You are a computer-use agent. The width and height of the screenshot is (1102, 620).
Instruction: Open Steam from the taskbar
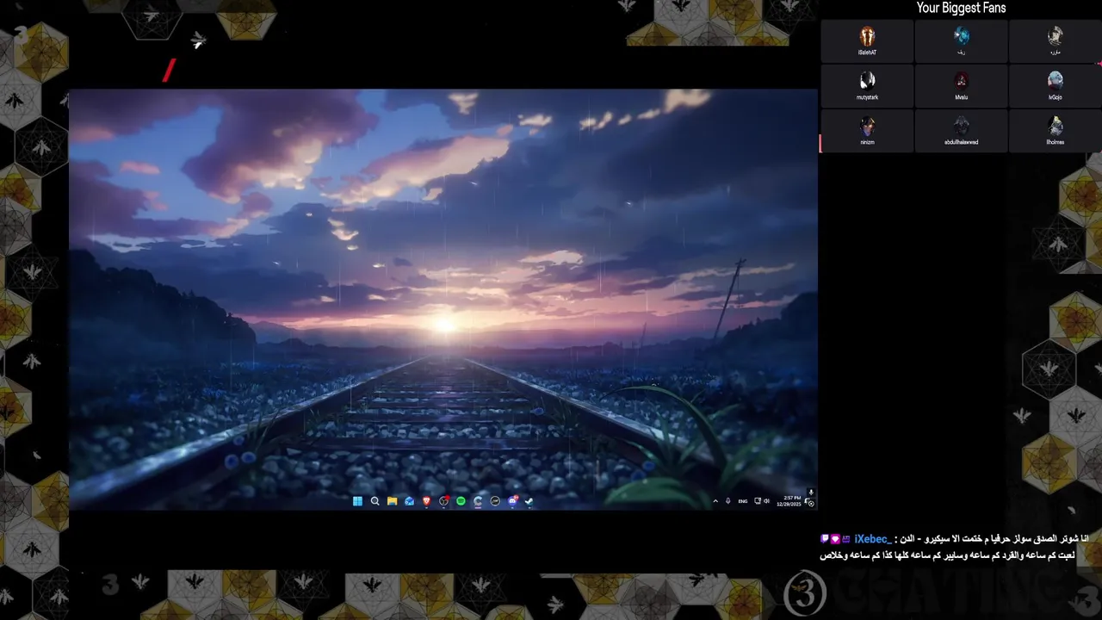coord(529,501)
